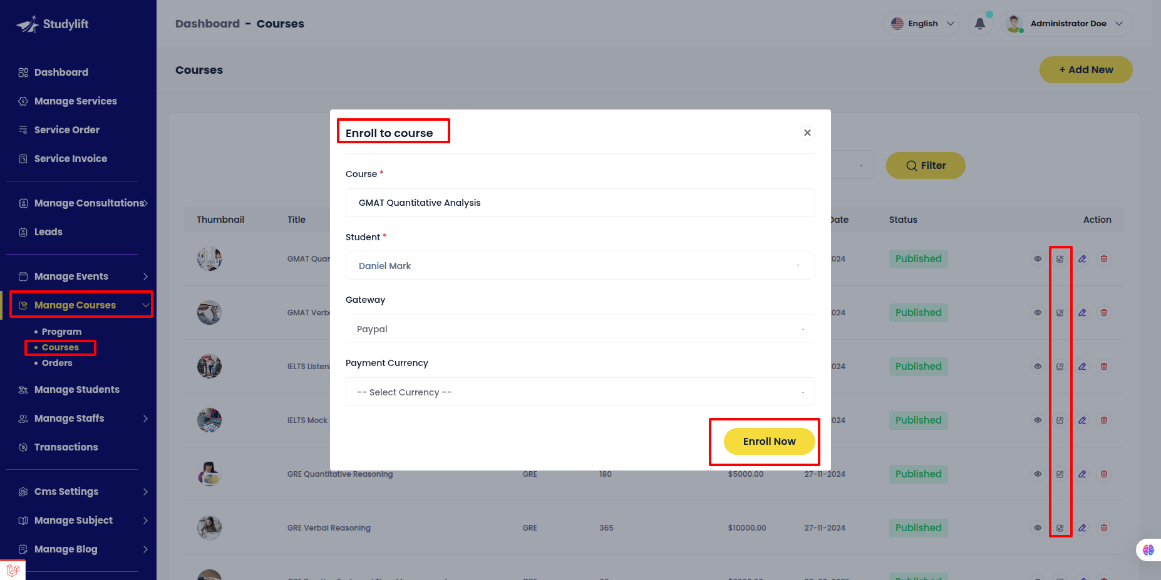Open Manage Students in the sidebar
The image size is (1161, 580).
click(x=76, y=390)
